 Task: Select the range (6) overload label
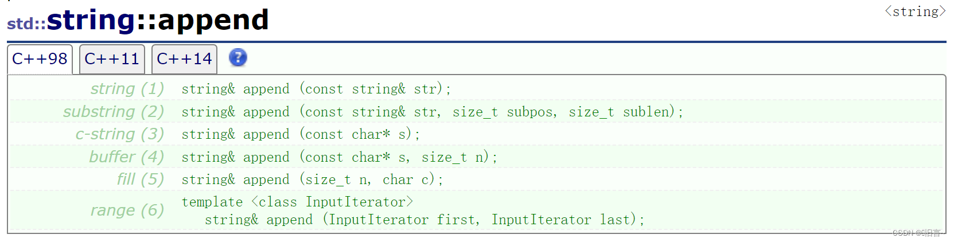[x=127, y=210]
